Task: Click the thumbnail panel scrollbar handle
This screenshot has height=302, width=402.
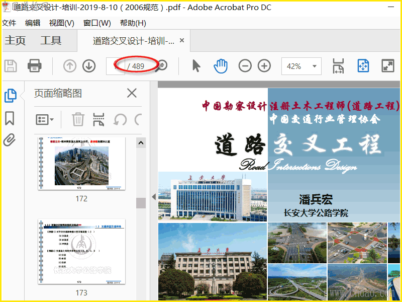Action: tap(141, 203)
